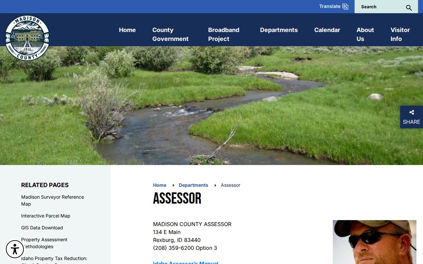Go to Home breadcrumb link

(x=160, y=185)
